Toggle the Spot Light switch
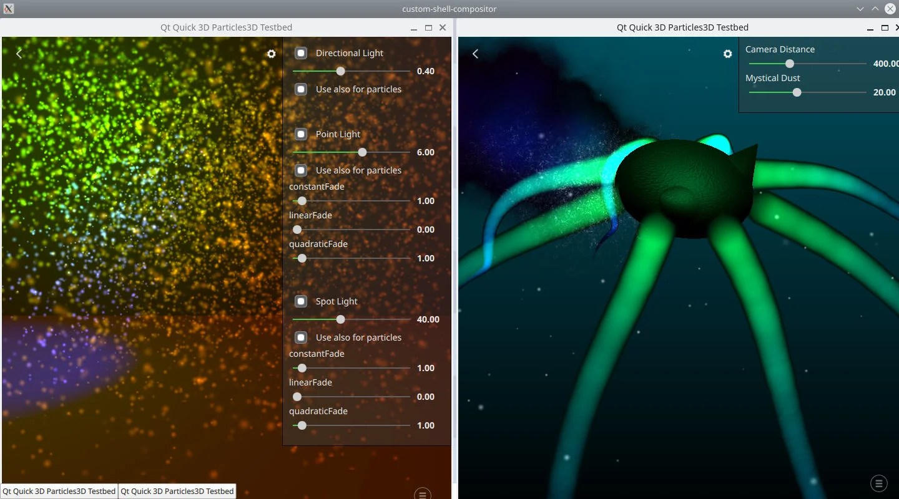Viewport: 899px width, 499px height. 301,301
